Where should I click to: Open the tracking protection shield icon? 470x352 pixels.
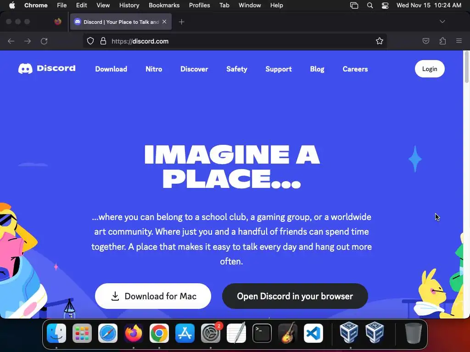pyautogui.click(x=90, y=41)
